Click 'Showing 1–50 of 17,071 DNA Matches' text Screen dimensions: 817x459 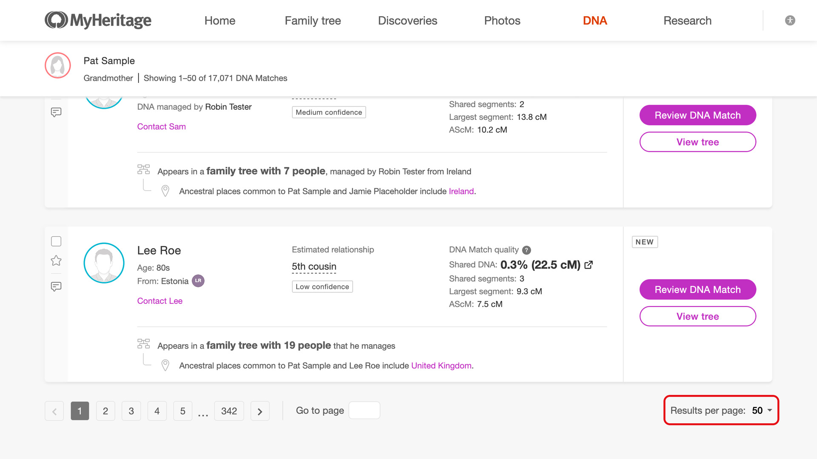click(215, 78)
